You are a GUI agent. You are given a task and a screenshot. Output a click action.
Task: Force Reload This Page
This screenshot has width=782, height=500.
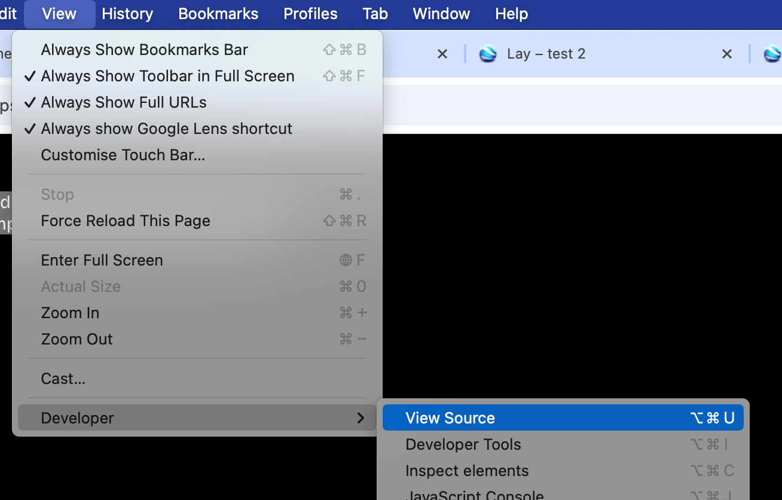[x=126, y=221]
